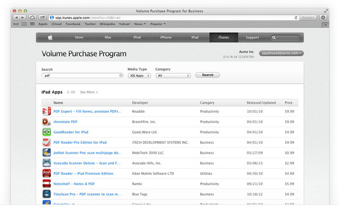Open Avocado Scanner Deluxe link
Screen dimensions: 339x207
point(87,163)
